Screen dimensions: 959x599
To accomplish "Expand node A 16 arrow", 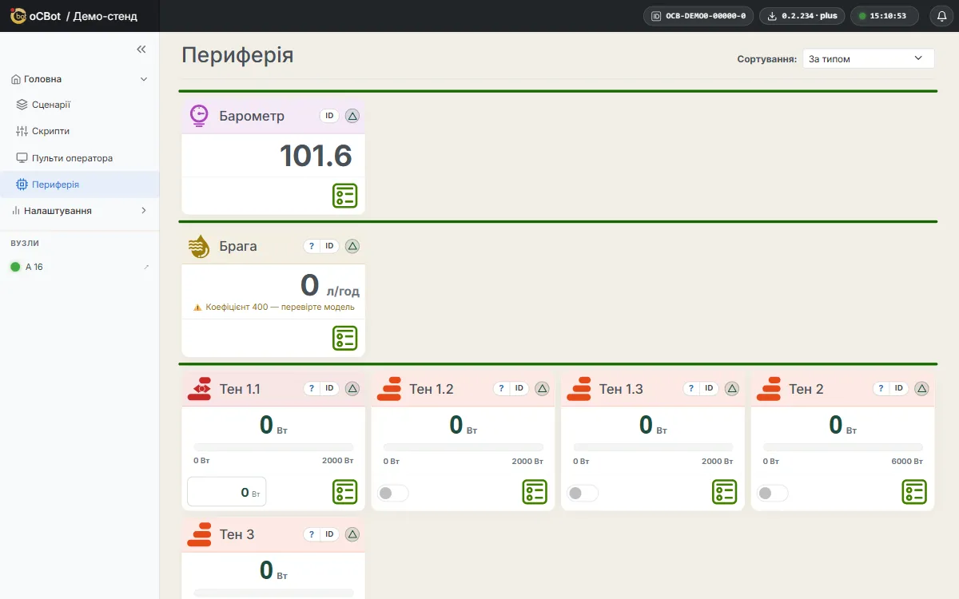I will (x=146, y=267).
